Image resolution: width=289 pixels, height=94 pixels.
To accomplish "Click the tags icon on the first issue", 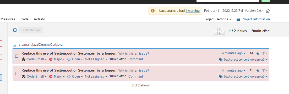I will tap(221, 60).
